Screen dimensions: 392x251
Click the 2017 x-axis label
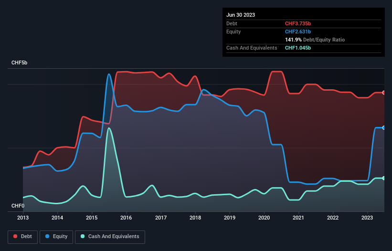click(161, 218)
